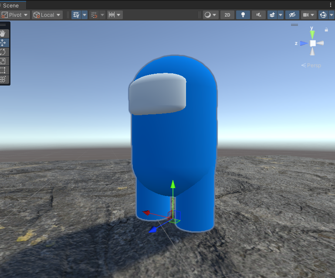Switch to the Scene tab
The width and height of the screenshot is (335, 278).
click(x=11, y=5)
